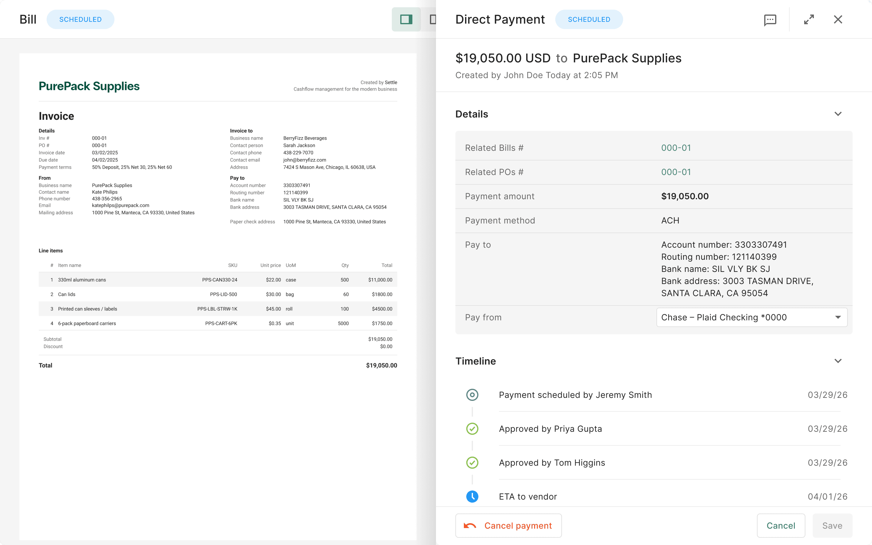872x545 pixels.
Task: Click the 'Routing number: 121140399' text
Action: coord(719,257)
